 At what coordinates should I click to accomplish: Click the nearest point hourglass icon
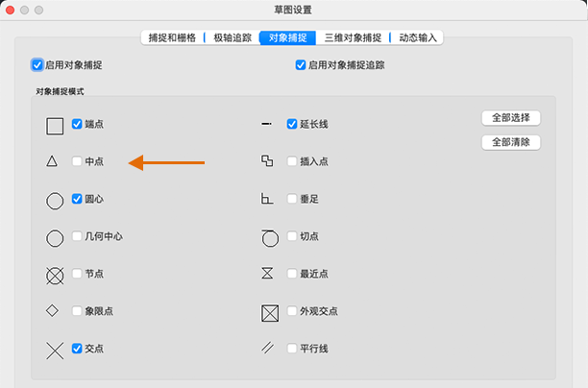(267, 273)
